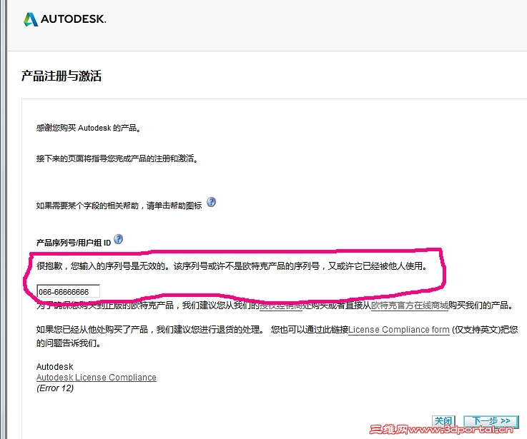Image resolution: width=527 pixels, height=439 pixels.
Task: Click the Autodesk logo in the header
Action: click(64, 19)
